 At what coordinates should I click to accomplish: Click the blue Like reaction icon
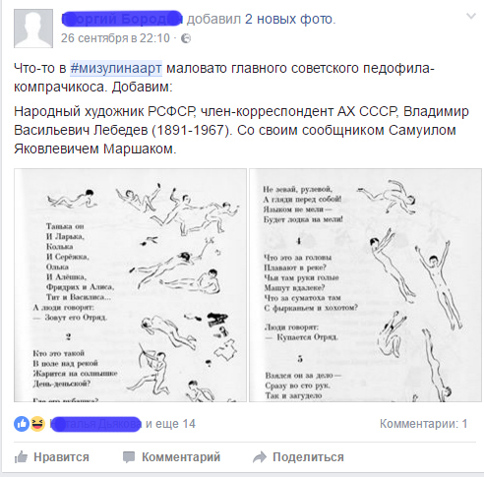22,424
